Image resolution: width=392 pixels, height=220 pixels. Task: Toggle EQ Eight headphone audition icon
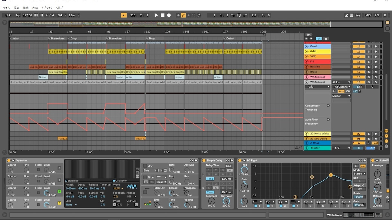[x=356, y=166]
